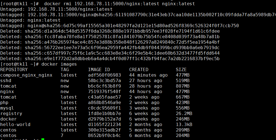Click the 2 months ago value
276x140 pixels.
pyautogui.click(x=146, y=125)
